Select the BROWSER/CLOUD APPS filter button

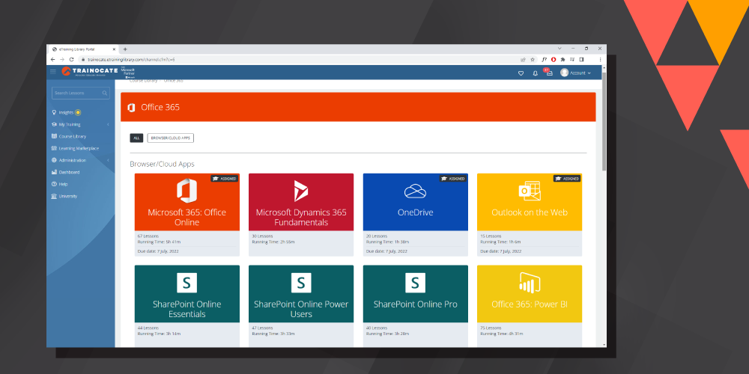point(171,138)
